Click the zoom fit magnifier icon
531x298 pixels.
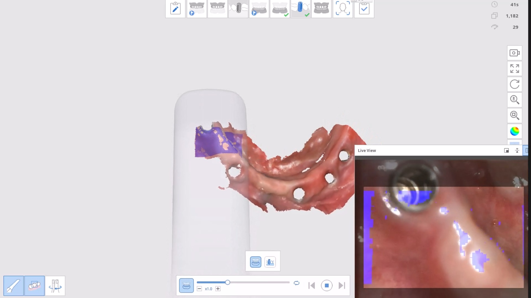tap(514, 115)
